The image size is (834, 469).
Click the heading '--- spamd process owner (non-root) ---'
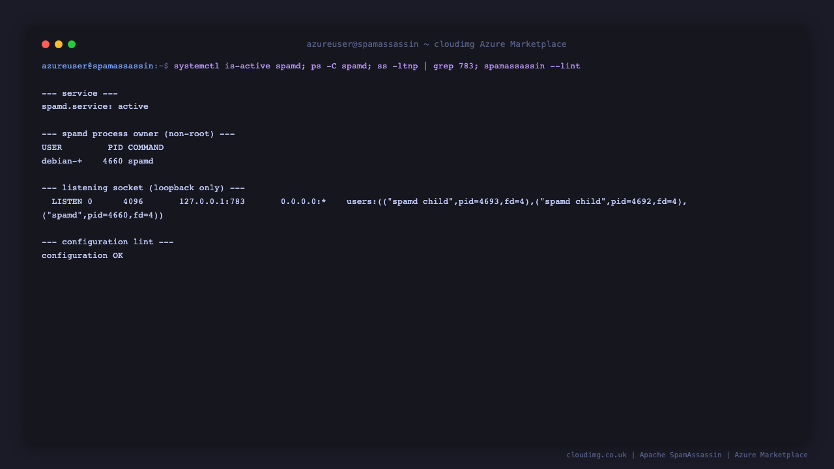click(138, 134)
